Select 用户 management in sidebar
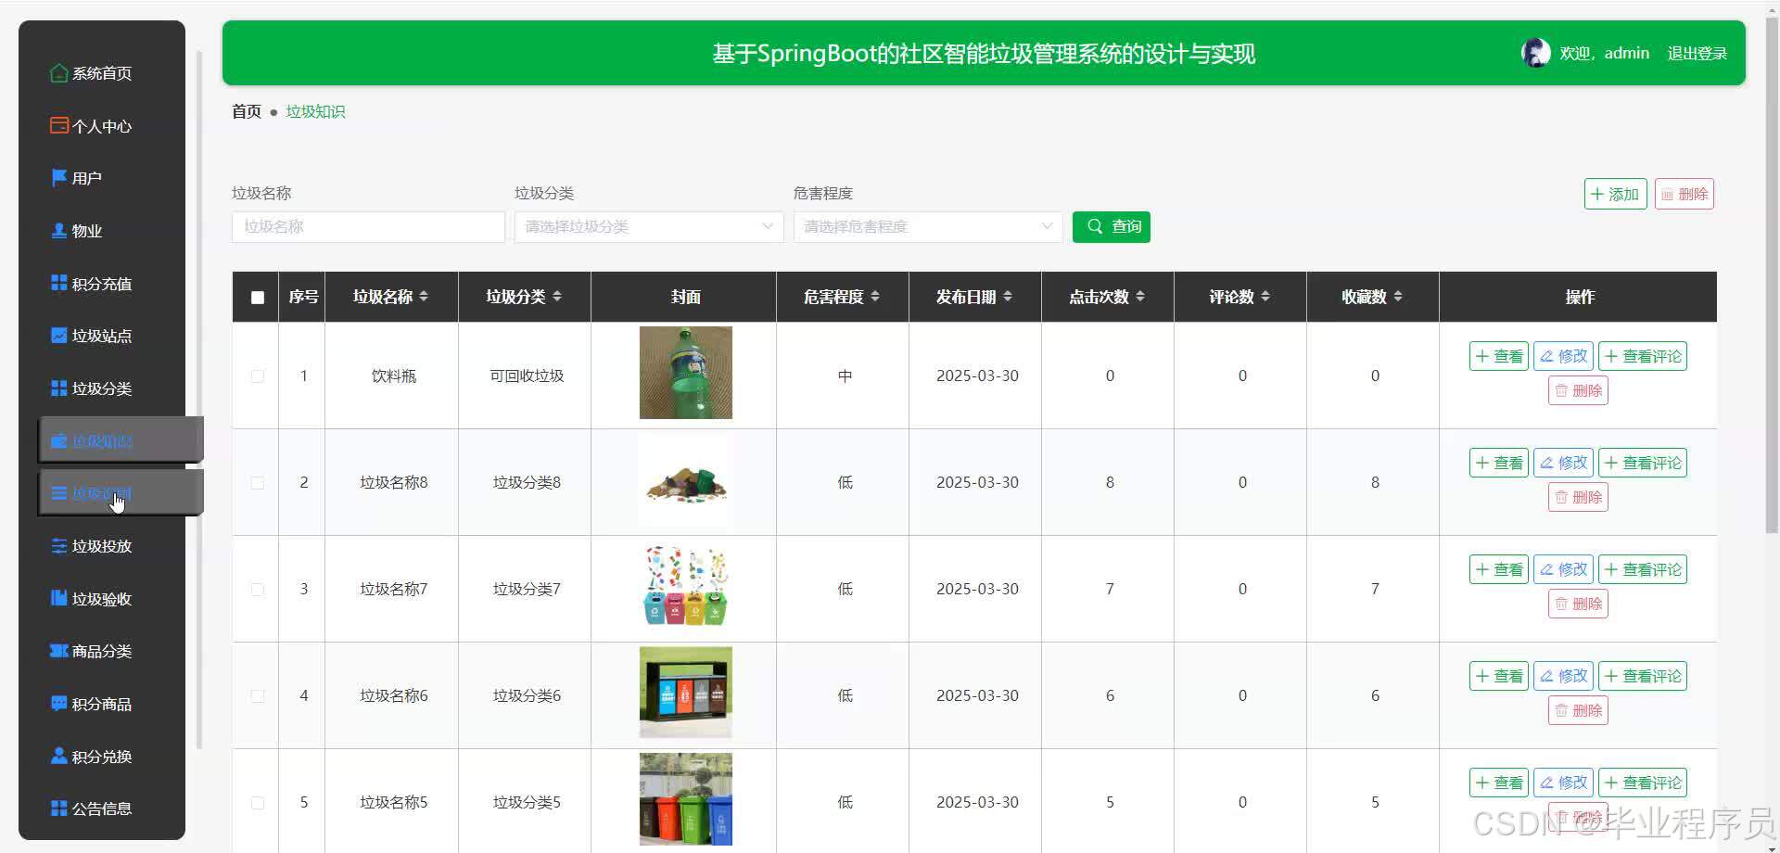Screen dimensions: 1780x853 coord(88,178)
